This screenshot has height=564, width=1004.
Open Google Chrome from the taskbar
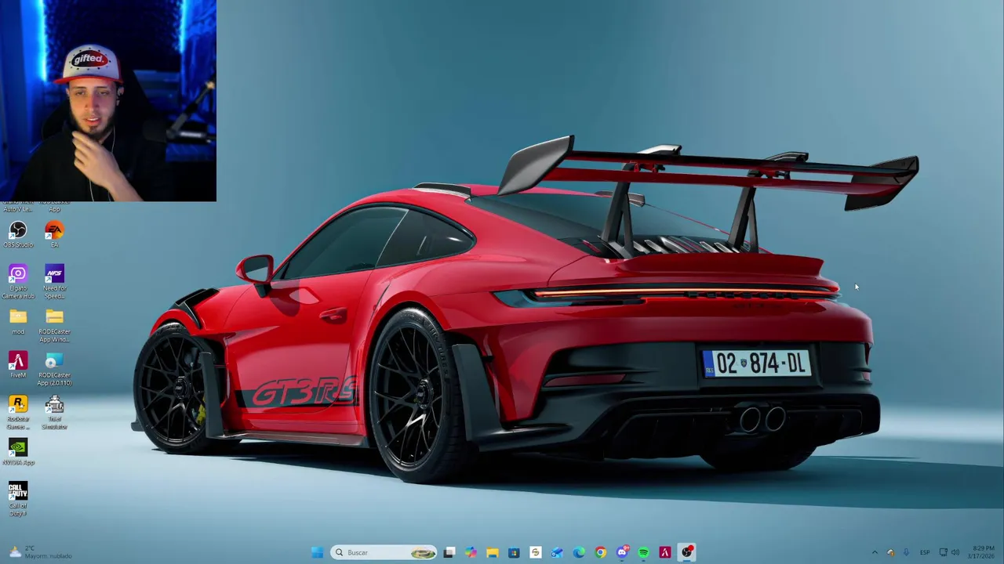pos(600,552)
